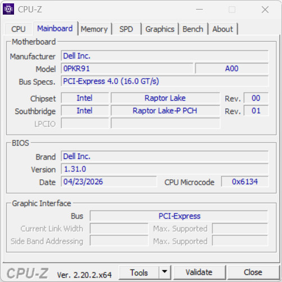Image resolution: width=282 pixels, height=282 pixels.
Task: Click the Raptor Lake chipset field
Action: 165,98
